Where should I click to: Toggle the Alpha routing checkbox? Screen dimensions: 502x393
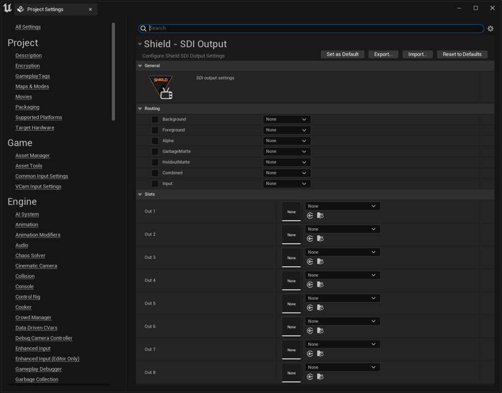coord(155,141)
